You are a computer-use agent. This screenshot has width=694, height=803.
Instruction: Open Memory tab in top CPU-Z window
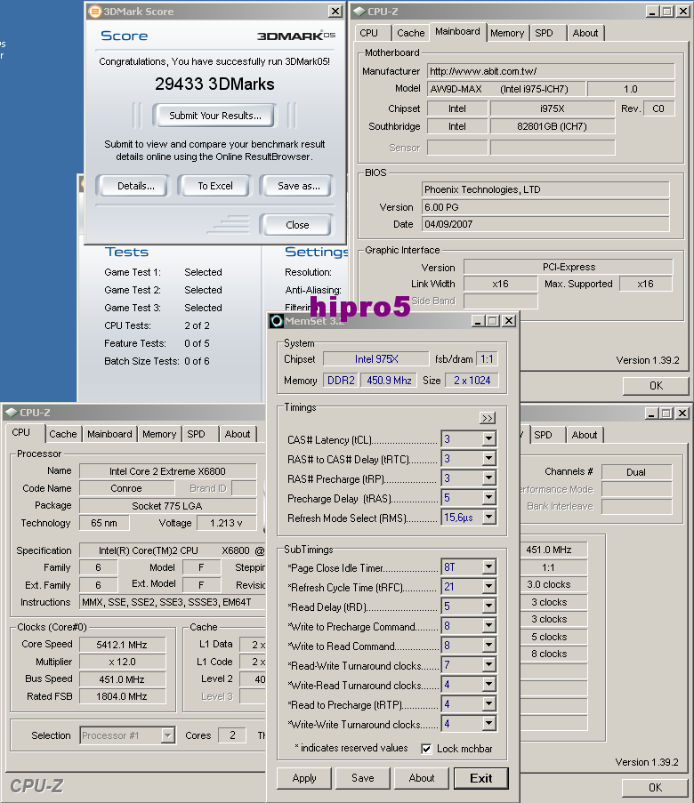(507, 33)
